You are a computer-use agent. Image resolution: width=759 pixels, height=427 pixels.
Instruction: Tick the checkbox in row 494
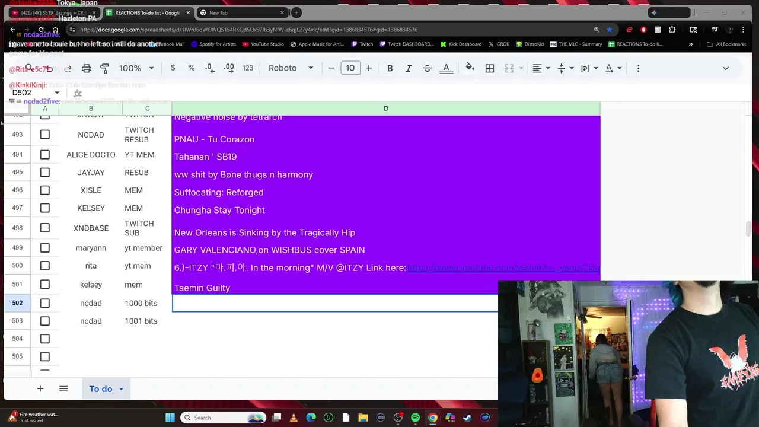pyautogui.click(x=45, y=155)
